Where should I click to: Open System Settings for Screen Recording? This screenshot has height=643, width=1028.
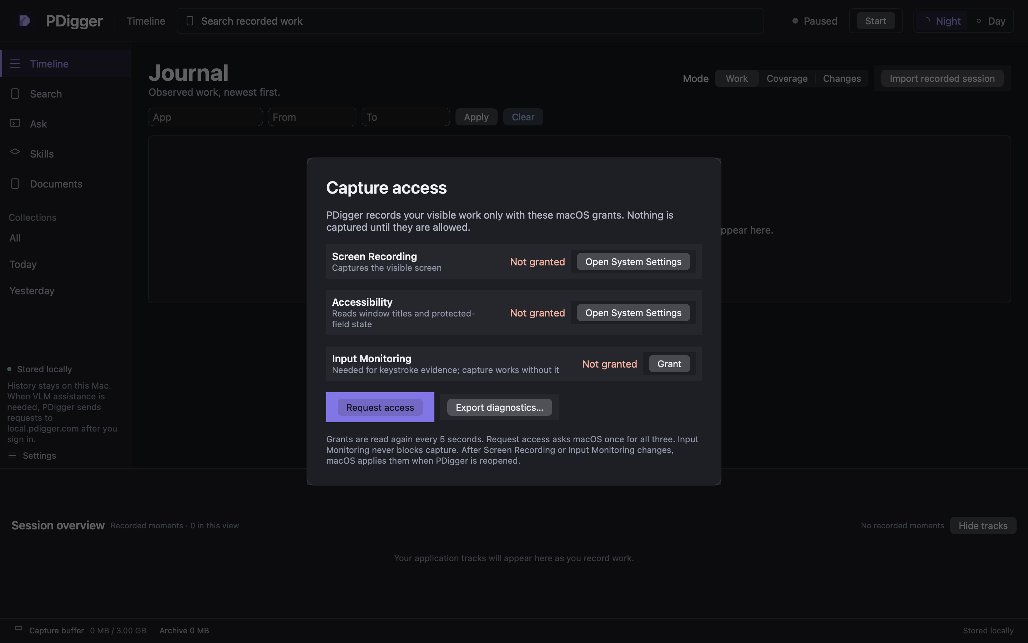[633, 261]
